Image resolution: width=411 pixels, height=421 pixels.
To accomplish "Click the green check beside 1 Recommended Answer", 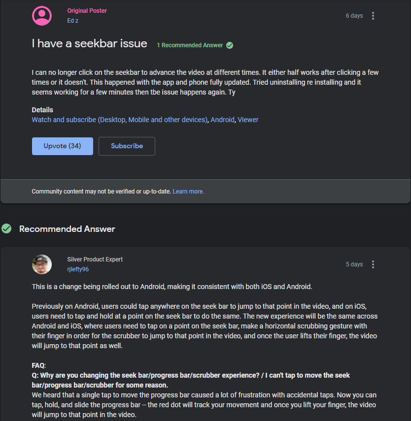I will (x=230, y=45).
